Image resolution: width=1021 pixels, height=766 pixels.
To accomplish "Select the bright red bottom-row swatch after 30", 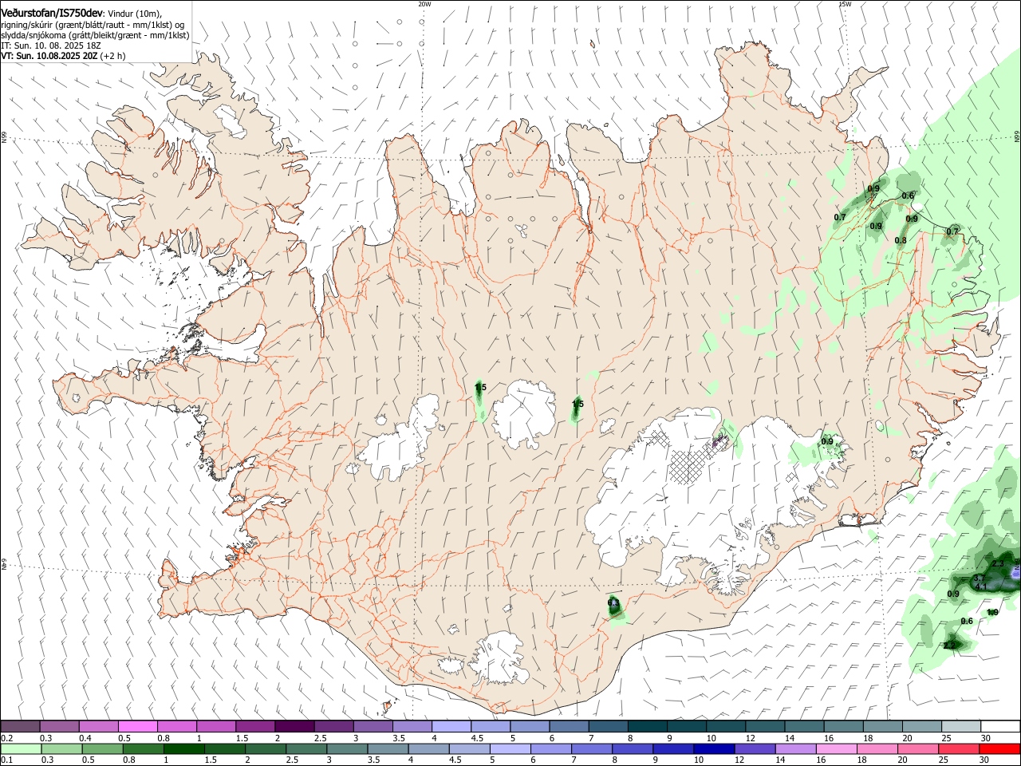I will 1000,749.
